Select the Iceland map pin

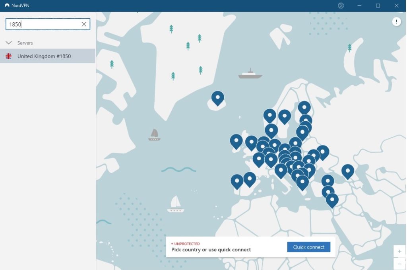(x=217, y=98)
